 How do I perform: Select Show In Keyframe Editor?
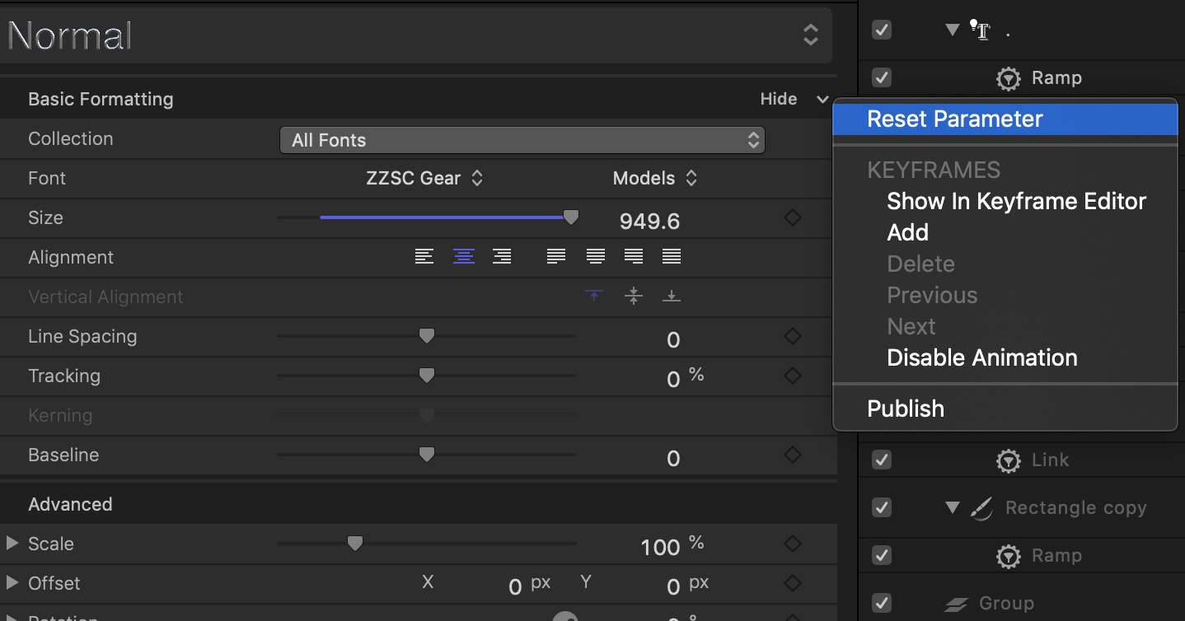1016,202
